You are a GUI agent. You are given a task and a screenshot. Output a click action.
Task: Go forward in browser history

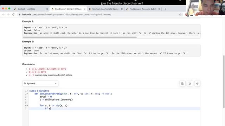(8, 14)
